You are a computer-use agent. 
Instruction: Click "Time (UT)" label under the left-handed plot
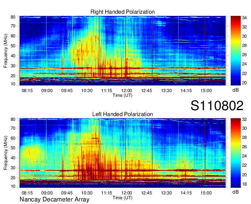[x=123, y=198]
